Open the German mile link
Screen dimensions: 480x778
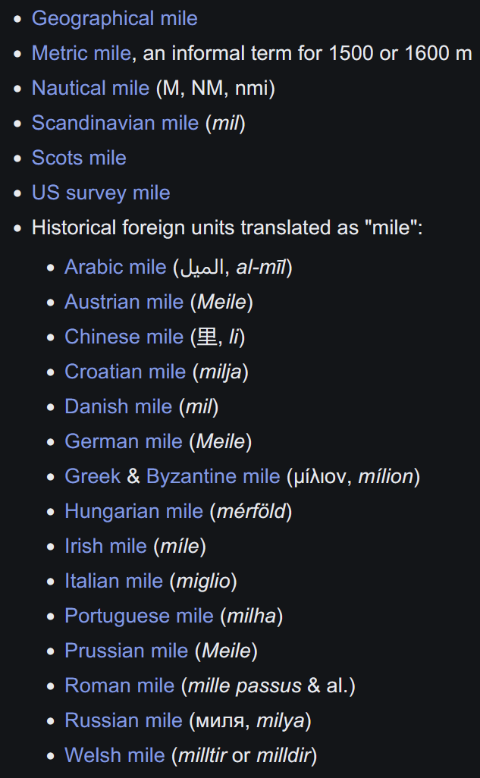(124, 441)
